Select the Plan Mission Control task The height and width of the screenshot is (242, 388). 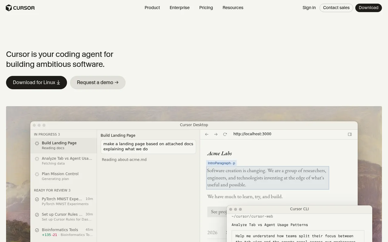[64, 176]
